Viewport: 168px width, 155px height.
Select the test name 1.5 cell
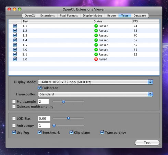25,45
